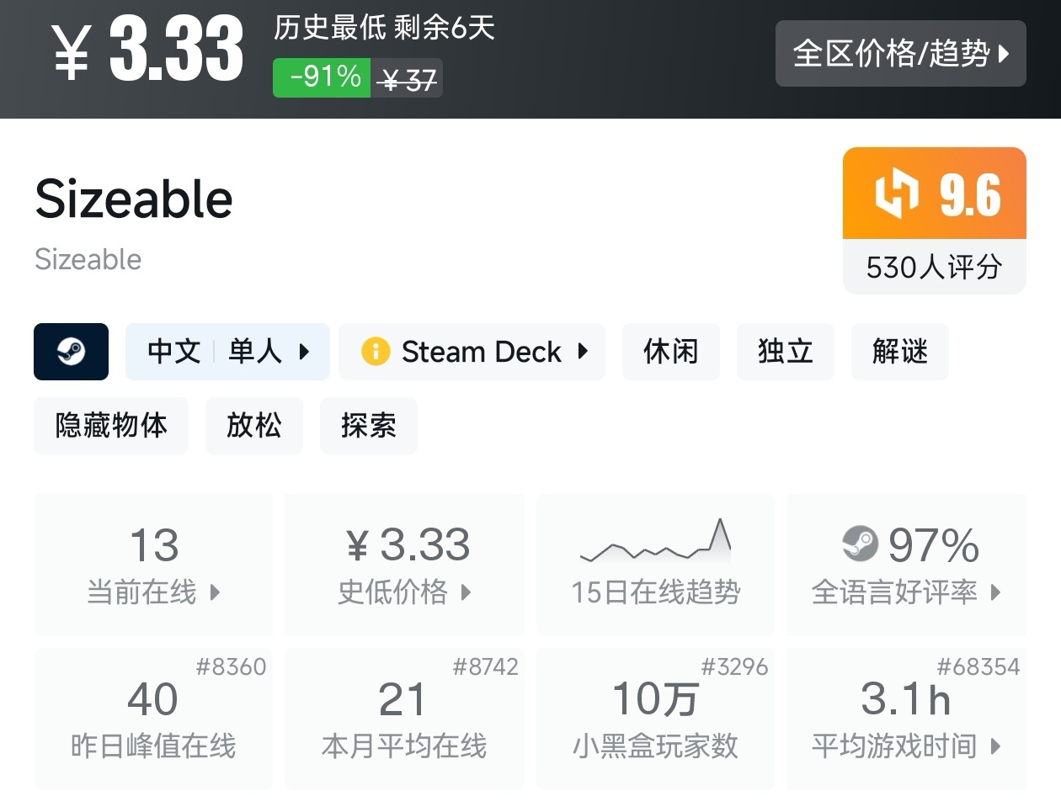Expand the 中文 单人 language and mode tag
This screenshot has height=812, width=1061.
(227, 352)
